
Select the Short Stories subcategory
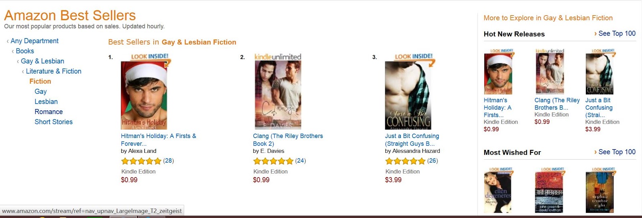click(53, 122)
